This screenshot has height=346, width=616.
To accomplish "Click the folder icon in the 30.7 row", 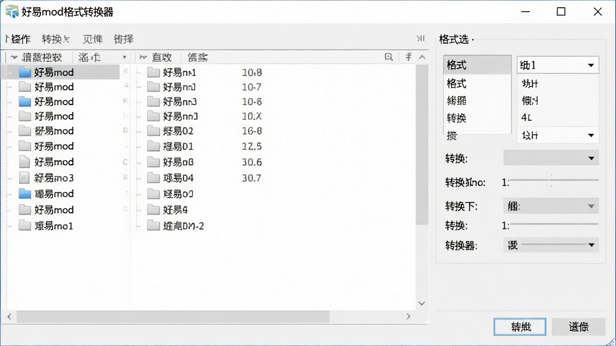I will pyautogui.click(x=153, y=178).
